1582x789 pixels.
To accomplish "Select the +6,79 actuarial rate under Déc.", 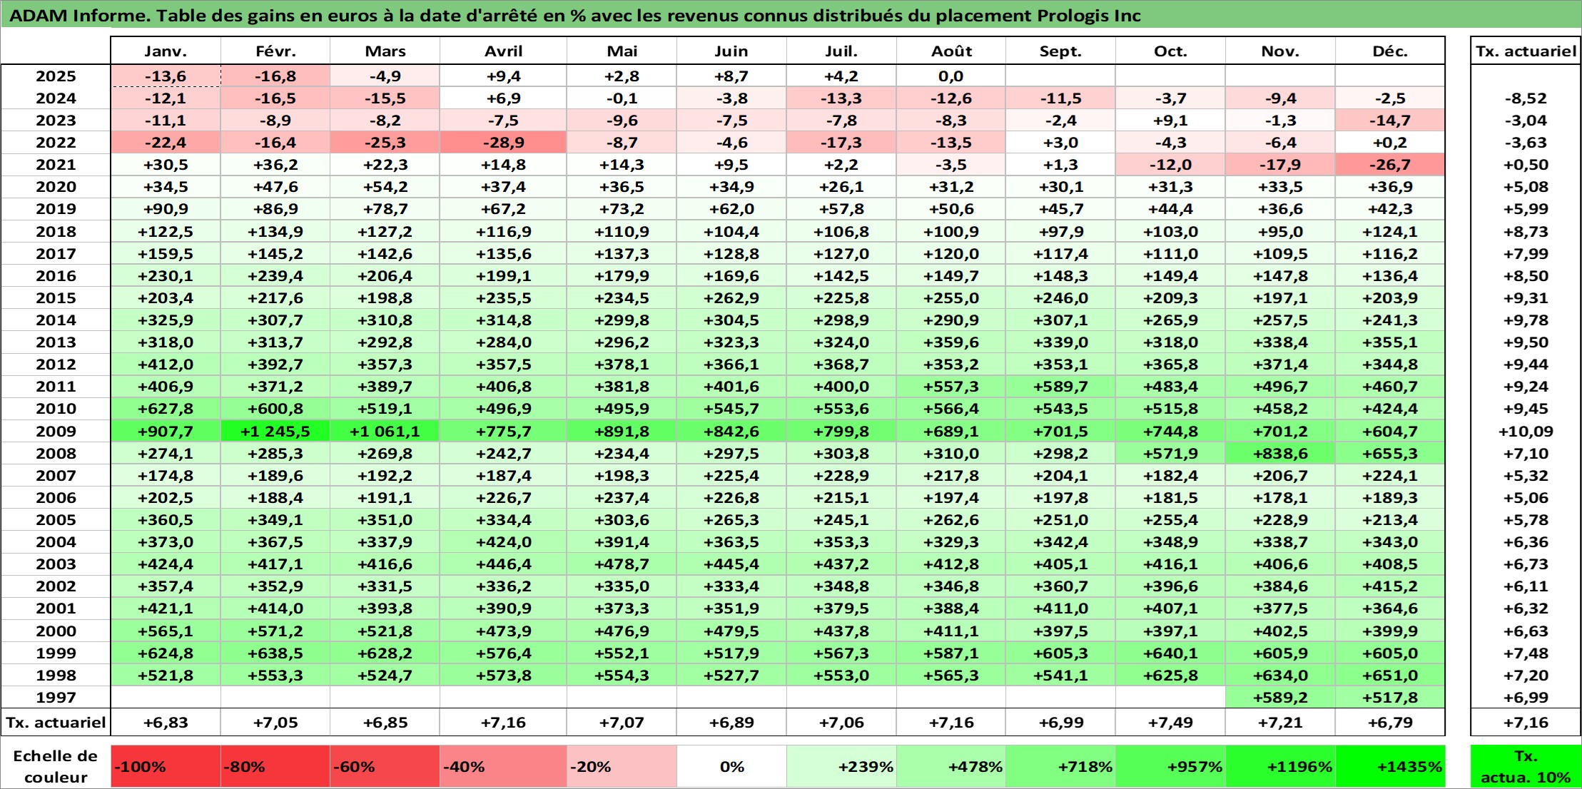I will [1390, 723].
